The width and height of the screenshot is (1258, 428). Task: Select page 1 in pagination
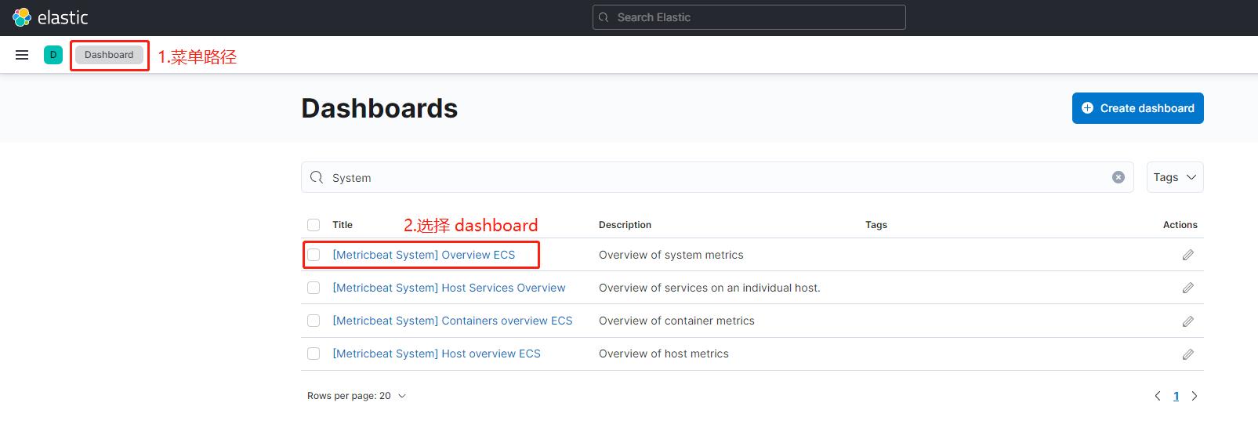(x=1176, y=396)
